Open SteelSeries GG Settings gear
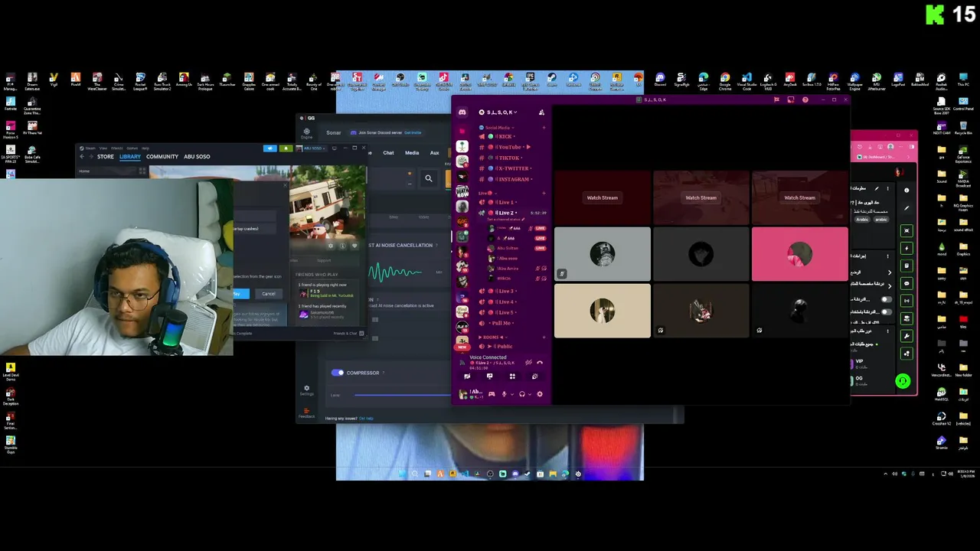This screenshot has width=980, height=551. coord(306,390)
